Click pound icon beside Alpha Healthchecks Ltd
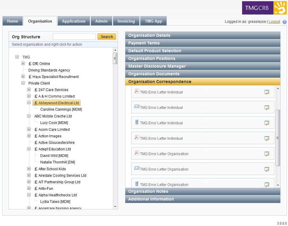This screenshot has height=226, width=288. 36,195
